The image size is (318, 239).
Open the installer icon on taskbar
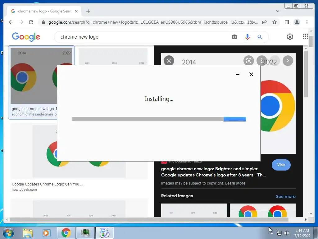(104, 233)
